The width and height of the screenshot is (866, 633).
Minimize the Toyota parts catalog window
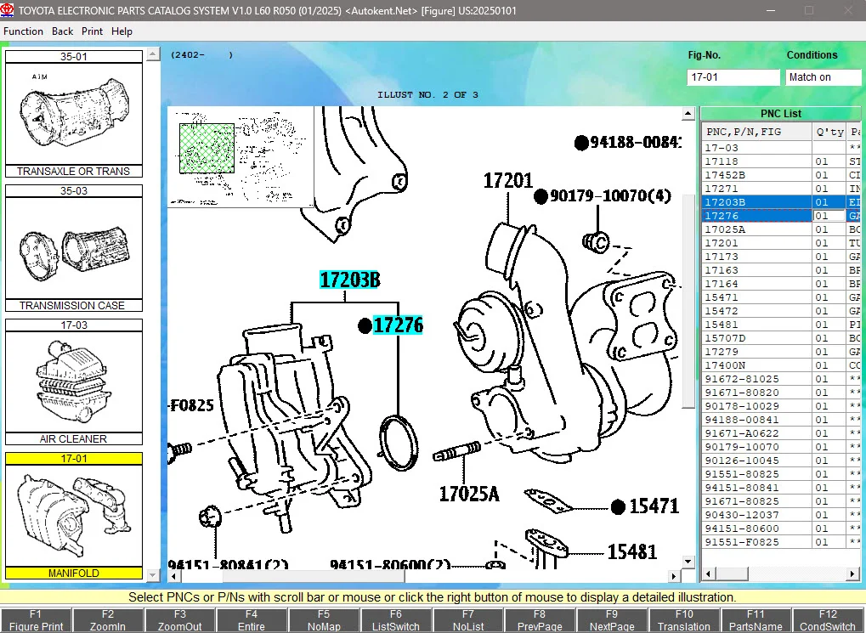771,10
